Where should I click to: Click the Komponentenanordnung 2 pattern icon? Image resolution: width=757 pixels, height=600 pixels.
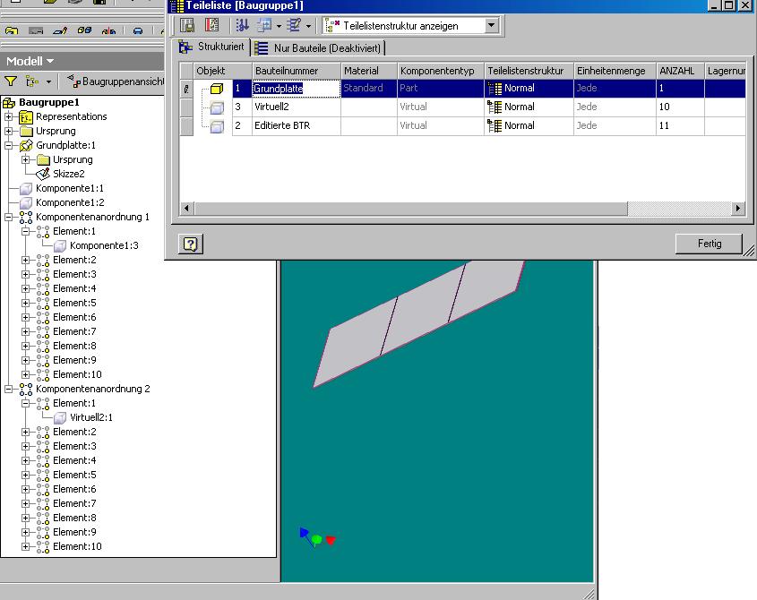(x=26, y=389)
